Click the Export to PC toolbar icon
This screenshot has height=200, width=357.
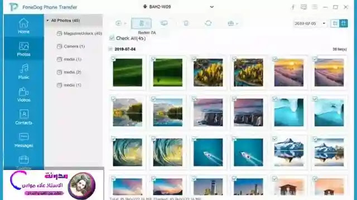coord(164,23)
